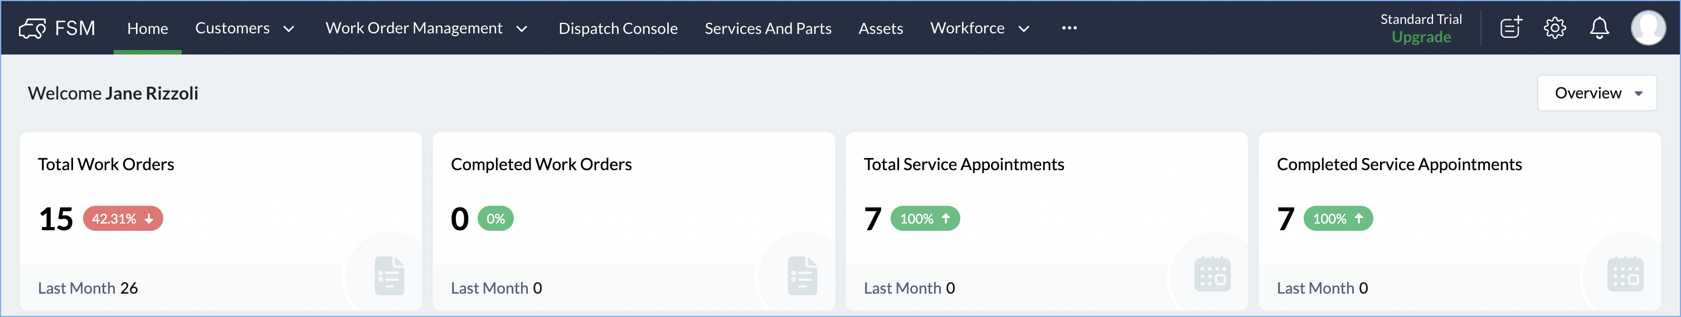The height and width of the screenshot is (317, 1681).
Task: Open the quick create record icon
Action: pos(1510,28)
